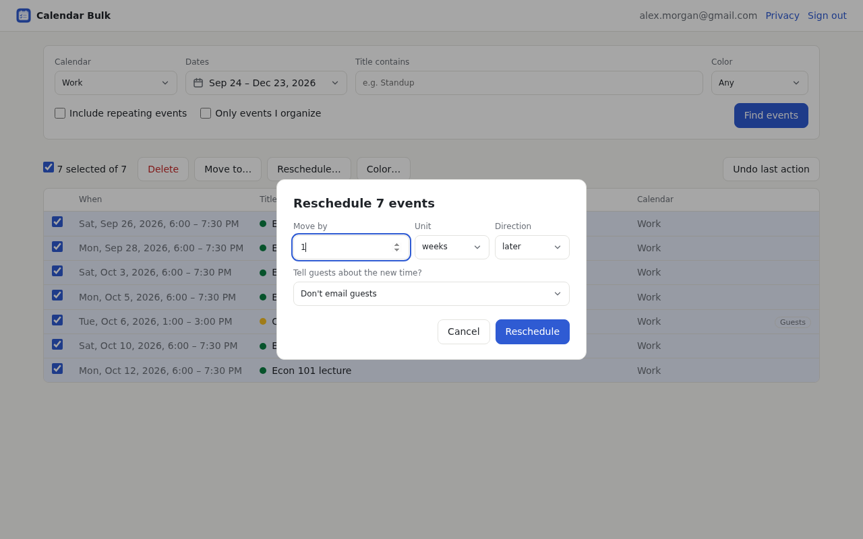Open the Color filter dropdown
Image resolution: width=863 pixels, height=539 pixels.
pyautogui.click(x=760, y=83)
